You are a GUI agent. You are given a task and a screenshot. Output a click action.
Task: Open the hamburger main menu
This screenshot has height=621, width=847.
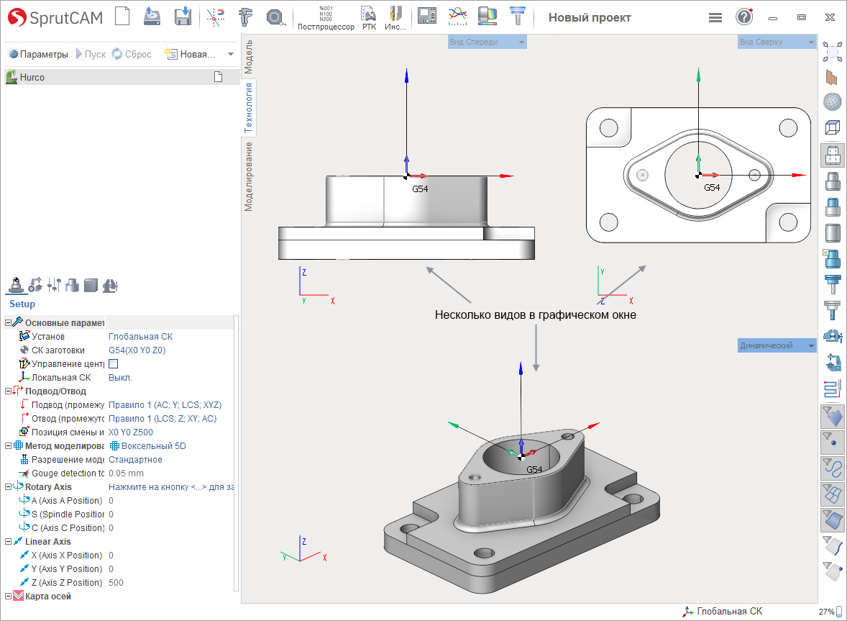pyautogui.click(x=715, y=18)
